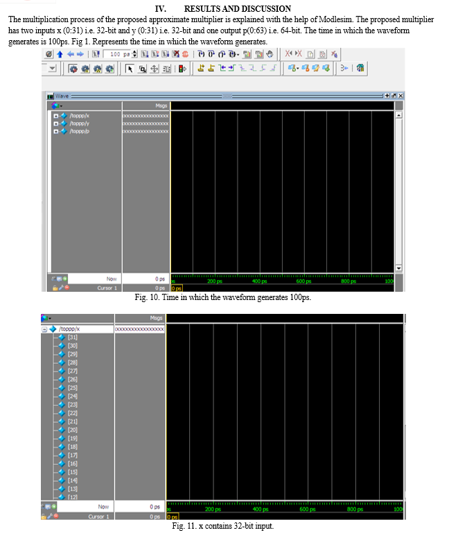
Task: Click the Wave window title icon
Action: pyautogui.click(x=51, y=96)
